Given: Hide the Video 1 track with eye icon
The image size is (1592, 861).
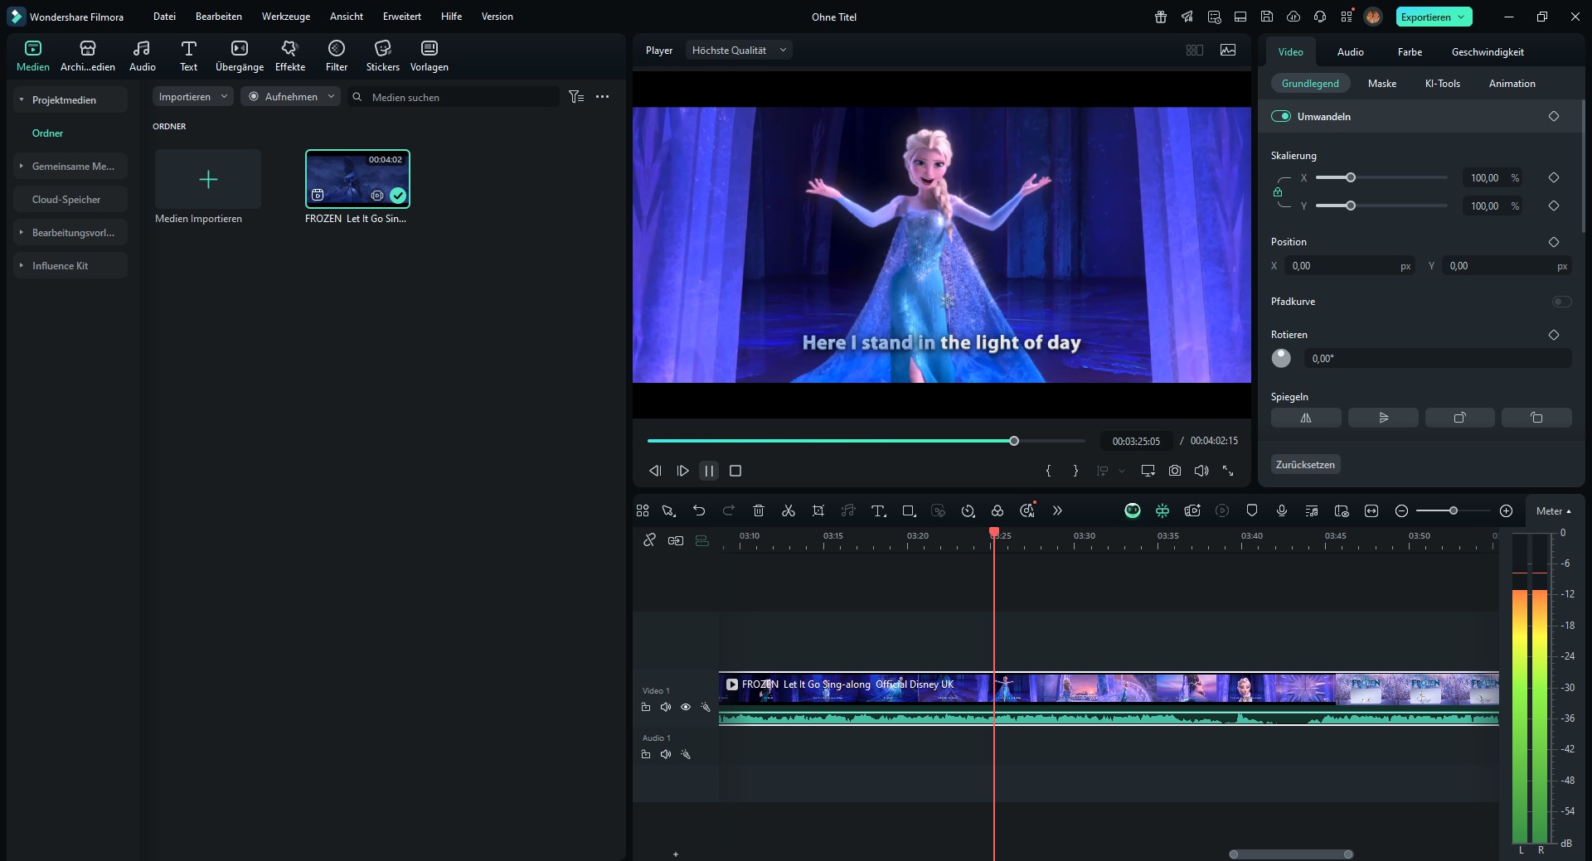Looking at the screenshot, I should 686,707.
